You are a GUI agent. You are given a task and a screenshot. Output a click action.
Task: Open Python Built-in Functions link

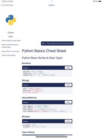coord(11,51)
